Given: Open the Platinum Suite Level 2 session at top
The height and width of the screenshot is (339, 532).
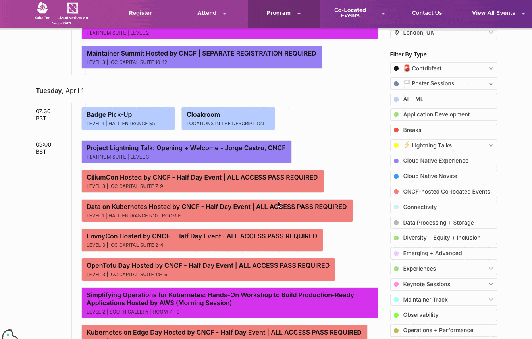Looking at the screenshot, I should 230,33.
